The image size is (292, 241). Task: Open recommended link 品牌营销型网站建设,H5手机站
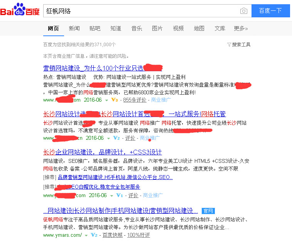click(x=115, y=177)
